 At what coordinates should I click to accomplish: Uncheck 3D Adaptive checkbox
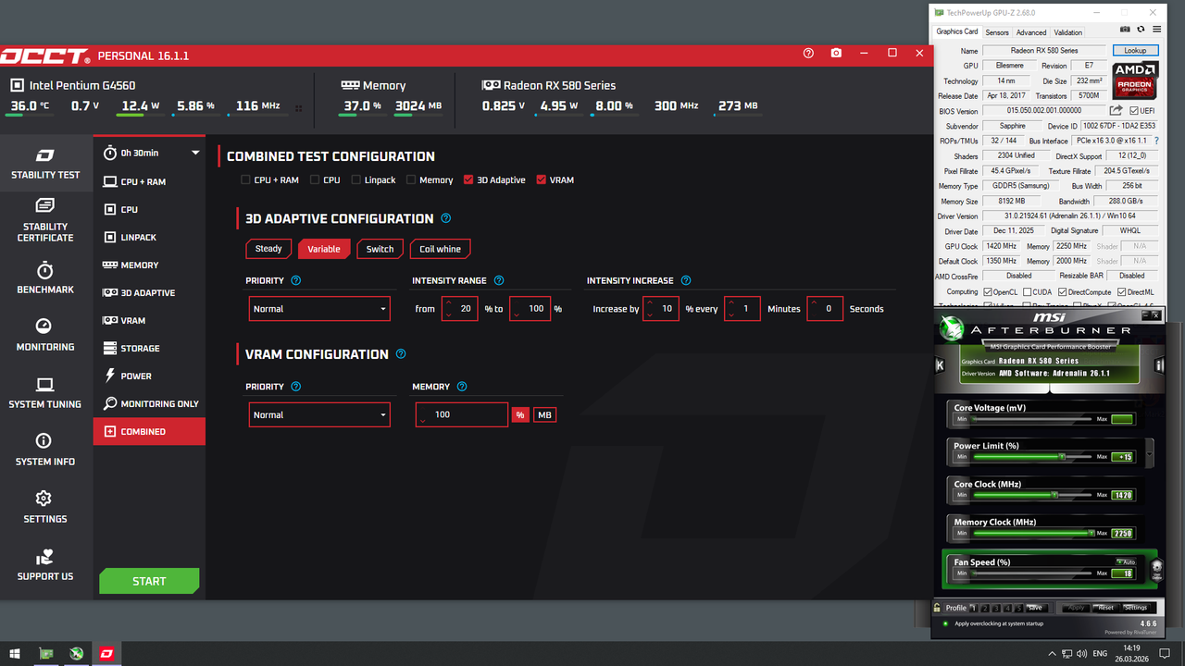(x=468, y=179)
